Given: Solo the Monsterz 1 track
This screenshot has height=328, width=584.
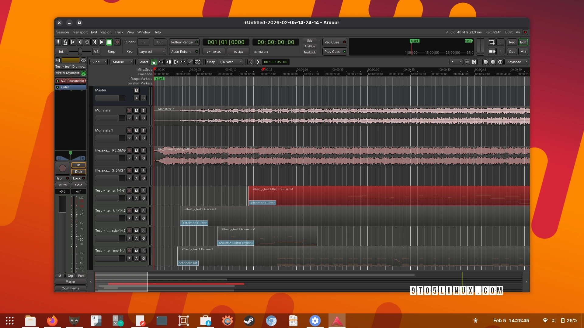Looking at the screenshot, I should click(x=144, y=130).
